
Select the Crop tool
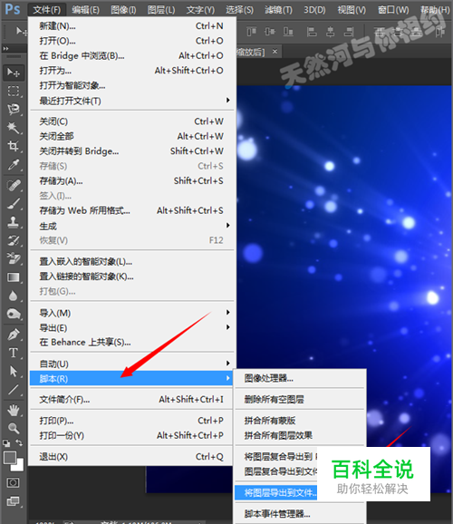tap(14, 146)
